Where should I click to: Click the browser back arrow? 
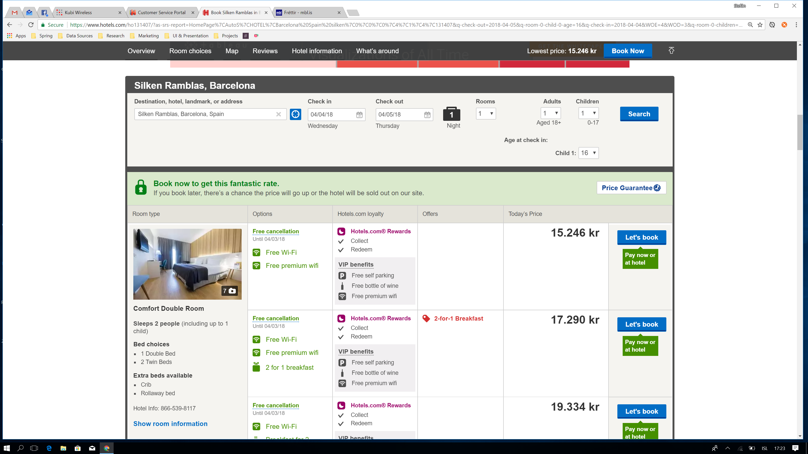tap(9, 25)
